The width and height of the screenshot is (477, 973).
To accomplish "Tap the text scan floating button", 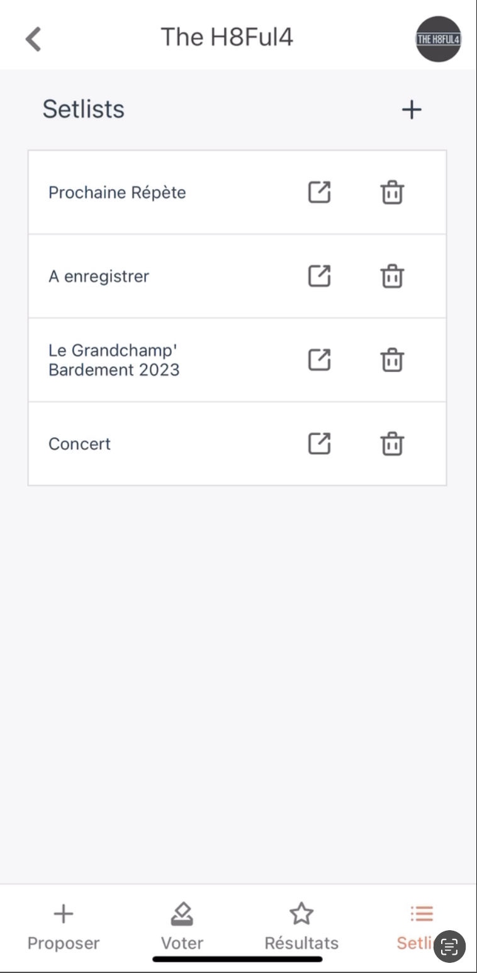I will [x=449, y=946].
